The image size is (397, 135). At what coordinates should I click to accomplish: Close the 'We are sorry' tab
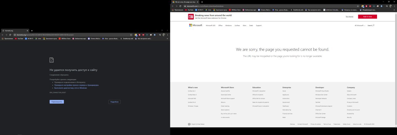pos(198,2)
